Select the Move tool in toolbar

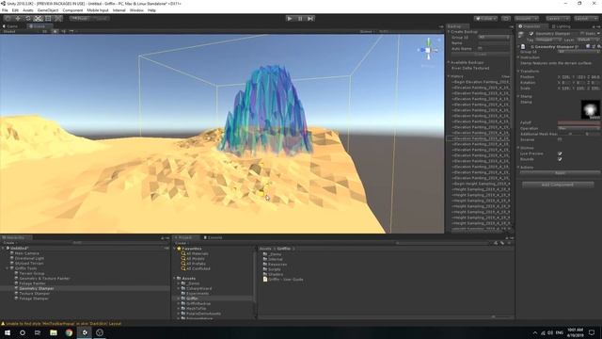[18, 18]
